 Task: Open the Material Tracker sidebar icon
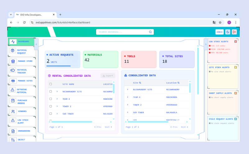click(x=13, y=70)
